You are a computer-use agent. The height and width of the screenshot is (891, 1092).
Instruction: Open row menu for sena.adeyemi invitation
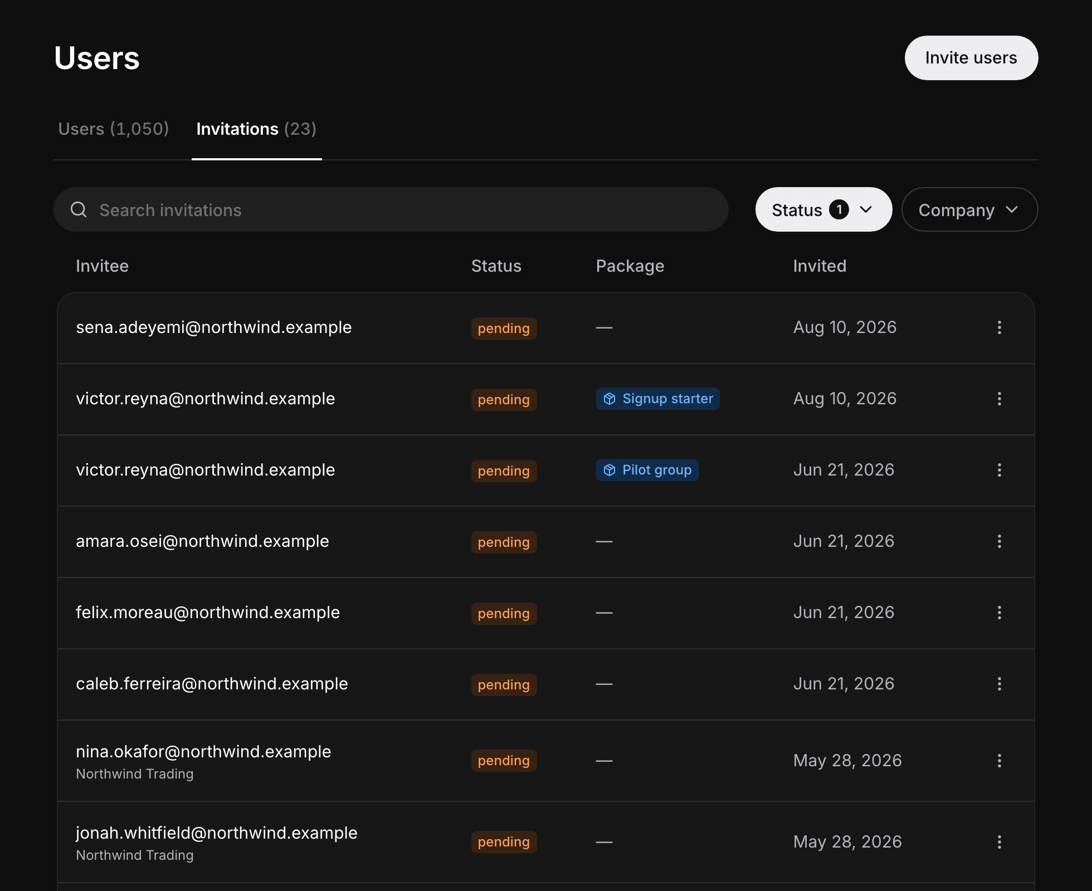pyautogui.click(x=999, y=327)
